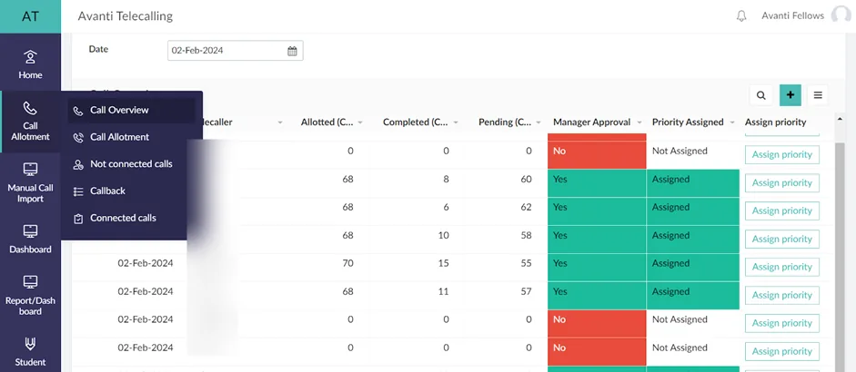Screen dimensions: 856x372
Task: Click the Avanti Telecalling title
Action: 125,16
